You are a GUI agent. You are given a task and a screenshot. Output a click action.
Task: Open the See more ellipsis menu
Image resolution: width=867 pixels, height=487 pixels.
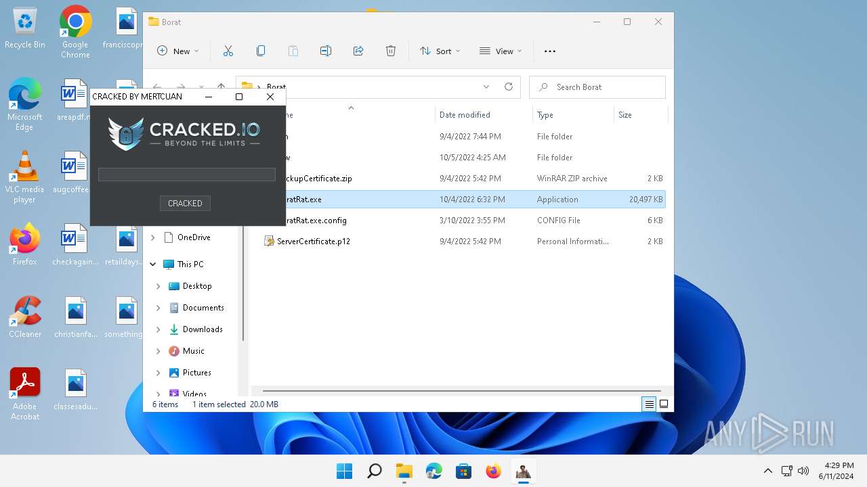[x=550, y=51]
